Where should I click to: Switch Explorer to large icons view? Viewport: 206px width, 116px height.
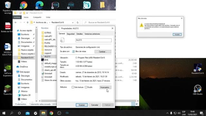[136, 104]
